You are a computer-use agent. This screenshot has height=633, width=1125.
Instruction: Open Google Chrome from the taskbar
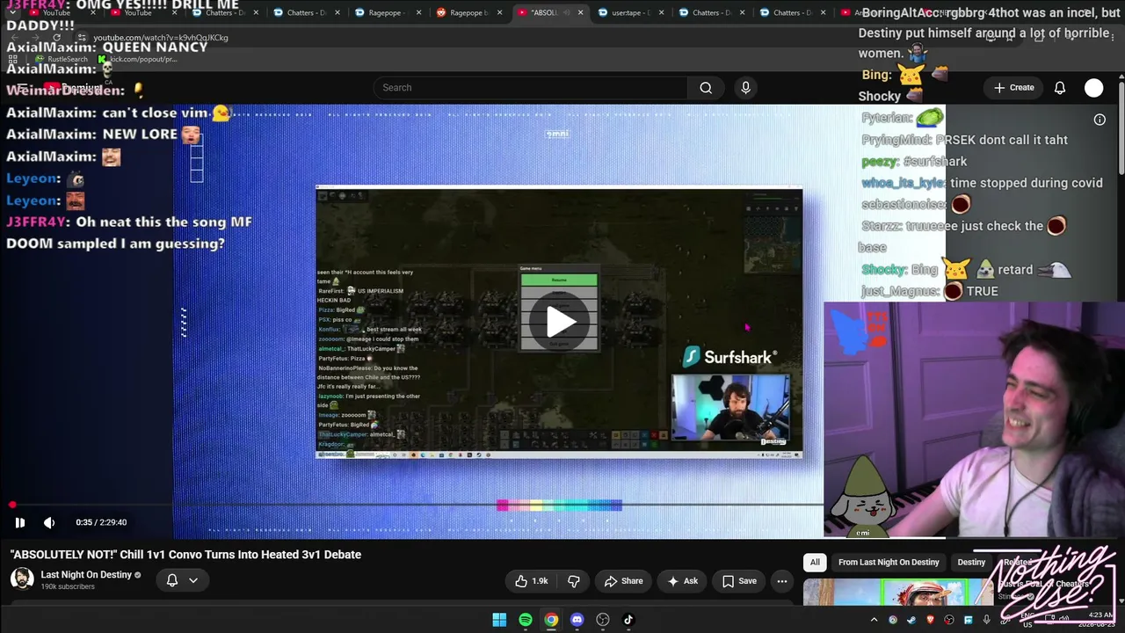tap(551, 620)
